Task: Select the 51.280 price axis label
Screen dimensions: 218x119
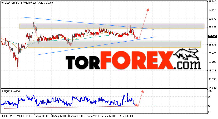Action: point(212,62)
